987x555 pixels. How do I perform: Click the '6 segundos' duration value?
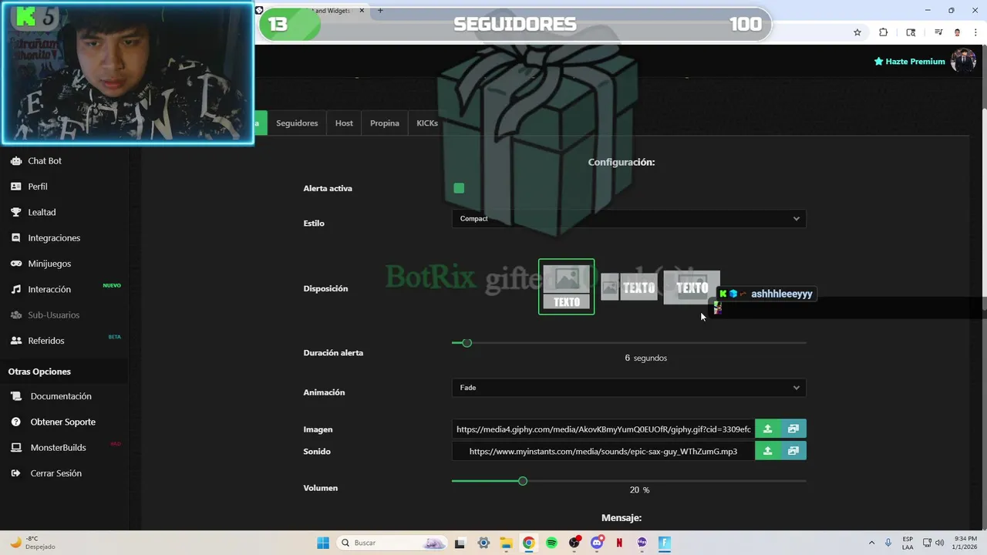pyautogui.click(x=645, y=358)
